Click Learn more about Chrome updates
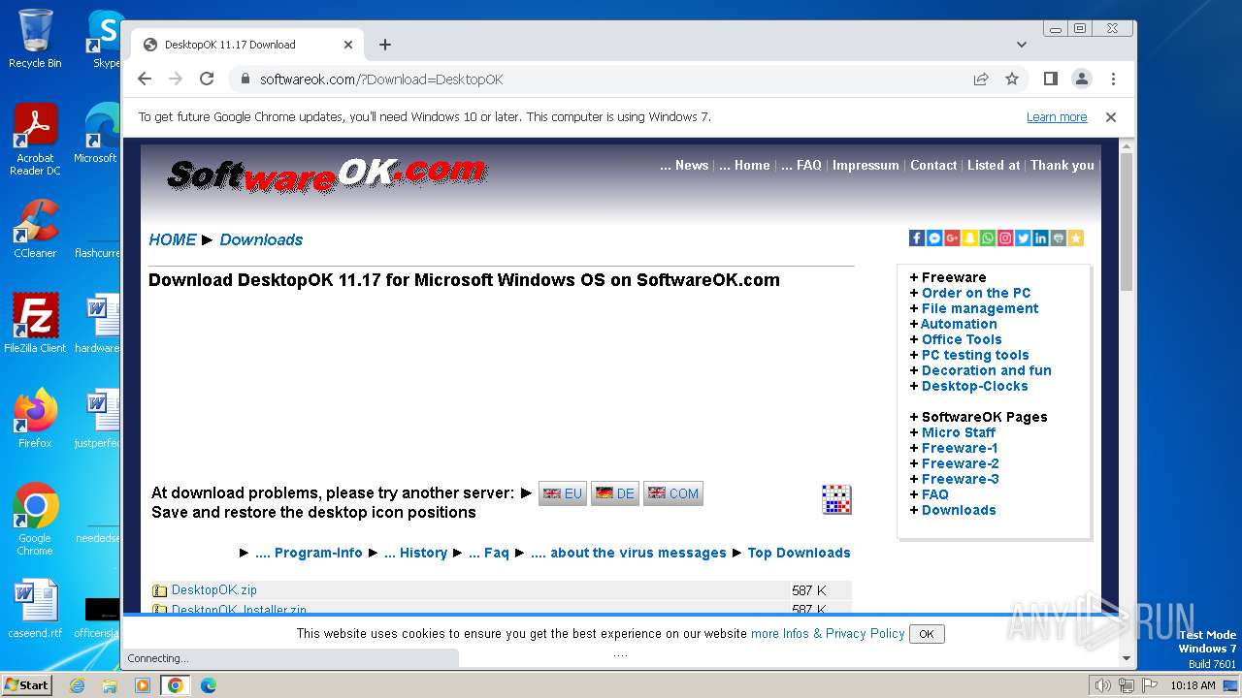Viewport: 1242px width, 698px height. [x=1057, y=117]
